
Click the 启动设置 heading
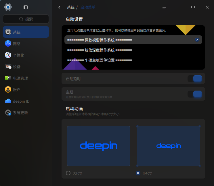(74, 19)
